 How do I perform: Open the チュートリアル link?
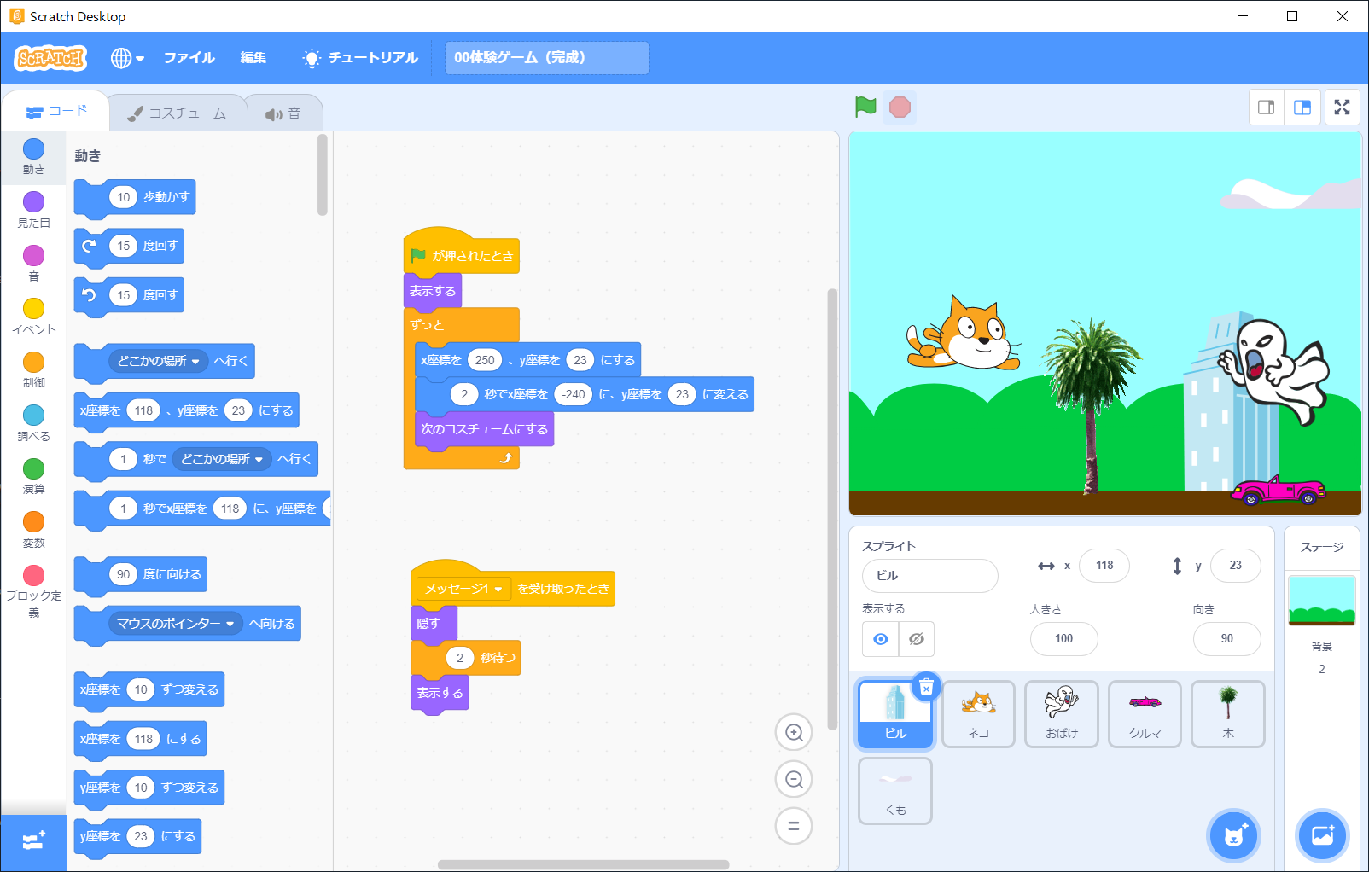(360, 58)
